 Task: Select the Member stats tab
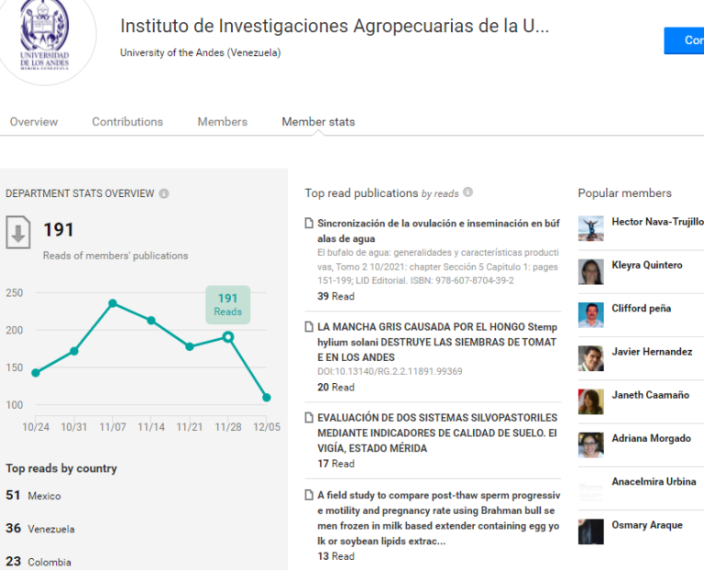click(x=318, y=122)
